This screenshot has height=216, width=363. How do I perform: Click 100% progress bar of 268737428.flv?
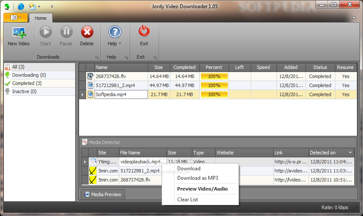(x=214, y=76)
